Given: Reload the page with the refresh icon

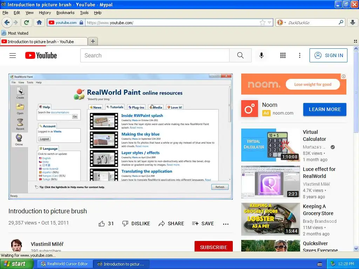Looking at the screenshot, I should [27, 22].
